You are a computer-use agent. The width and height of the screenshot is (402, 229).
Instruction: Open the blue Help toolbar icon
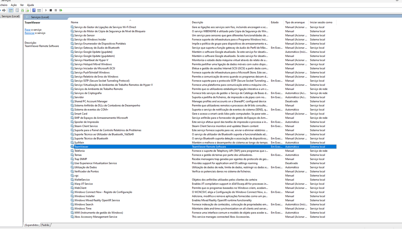point(34,10)
